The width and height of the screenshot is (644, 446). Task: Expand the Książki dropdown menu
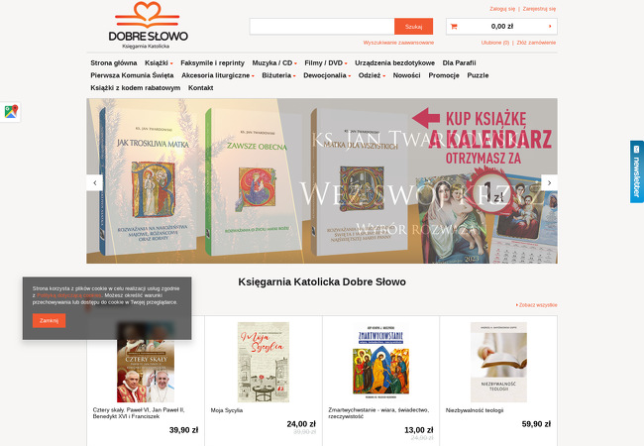159,62
